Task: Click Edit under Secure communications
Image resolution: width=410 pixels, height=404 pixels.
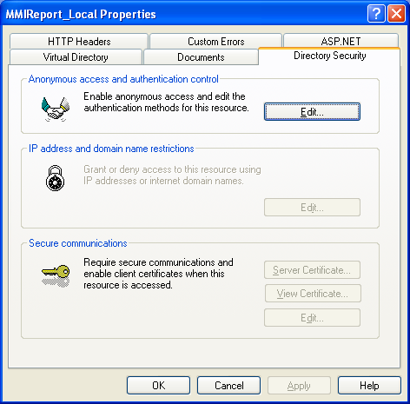Action: click(312, 318)
